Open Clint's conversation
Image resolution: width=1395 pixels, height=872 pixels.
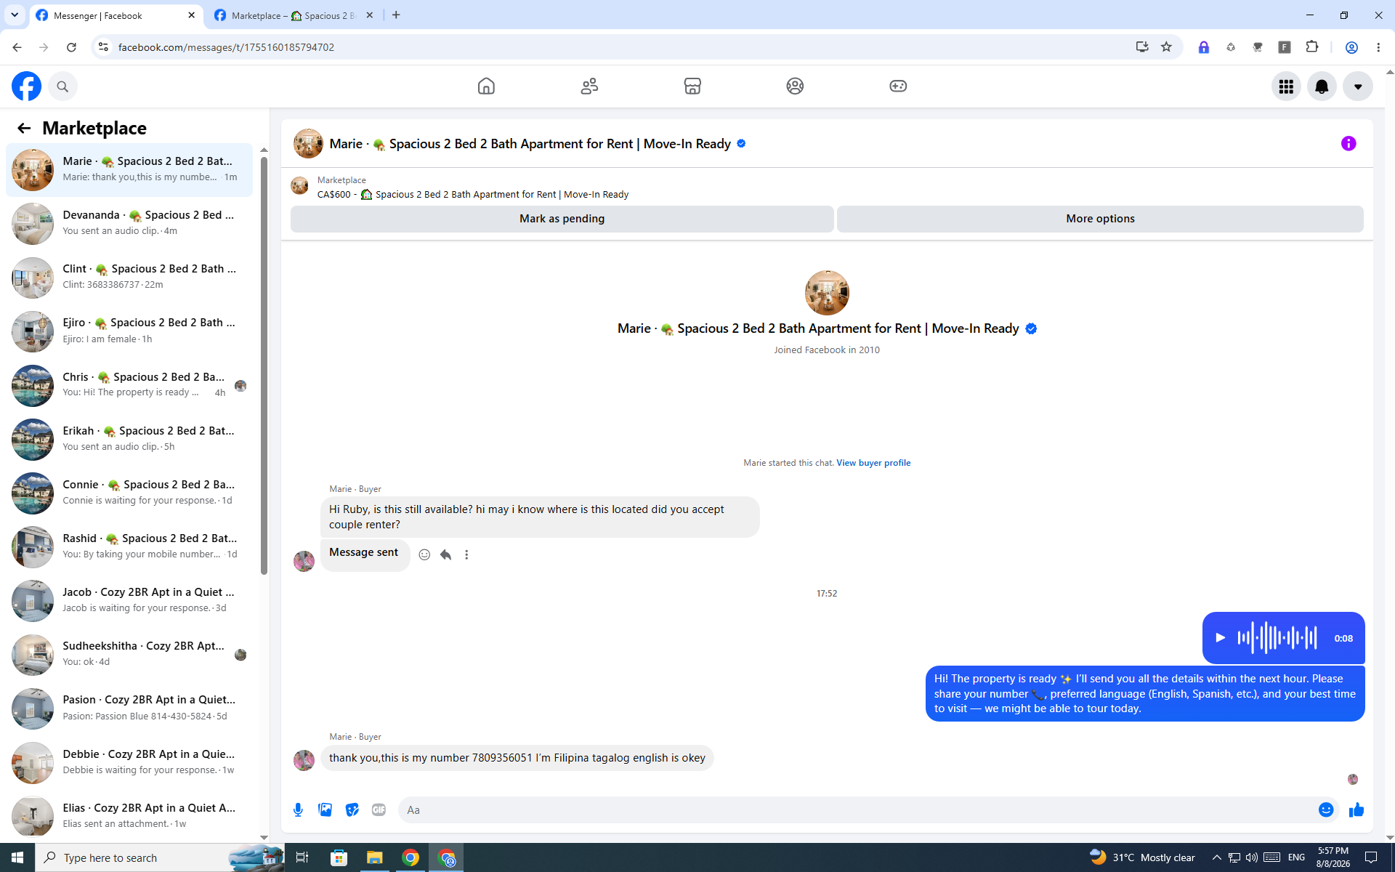[x=129, y=278]
